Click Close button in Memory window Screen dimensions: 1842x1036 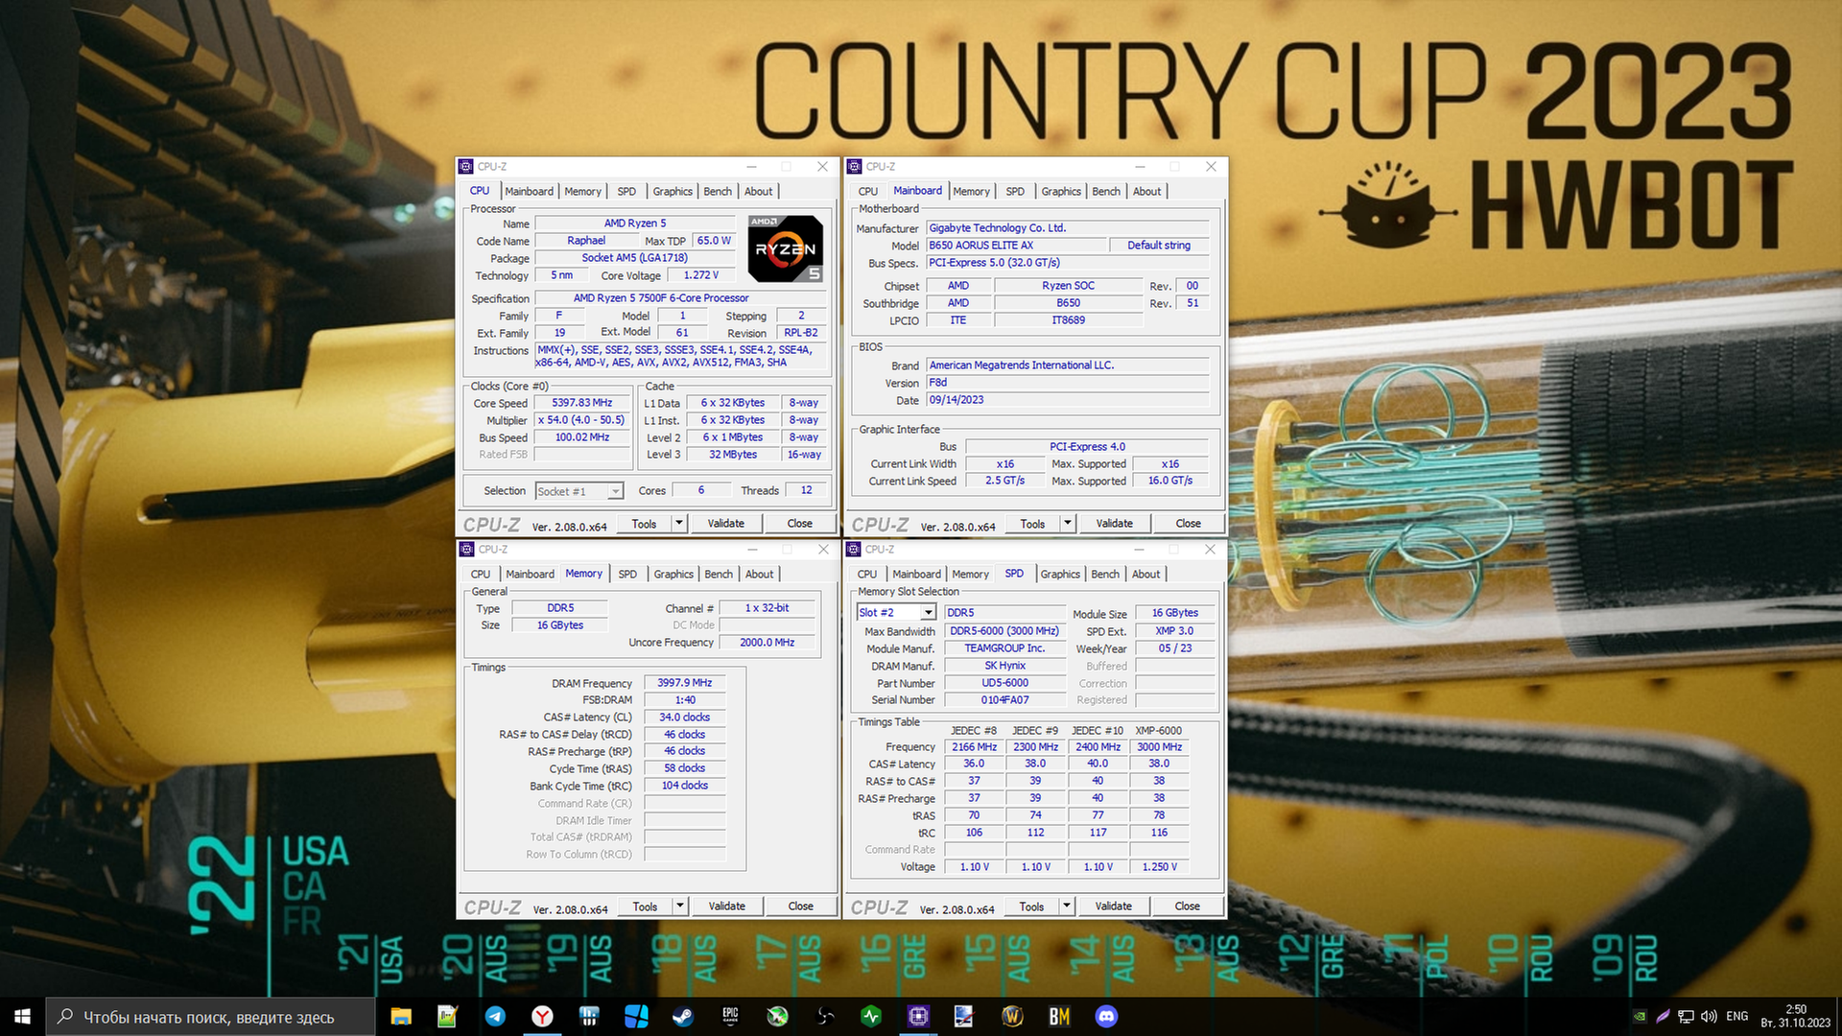800,906
